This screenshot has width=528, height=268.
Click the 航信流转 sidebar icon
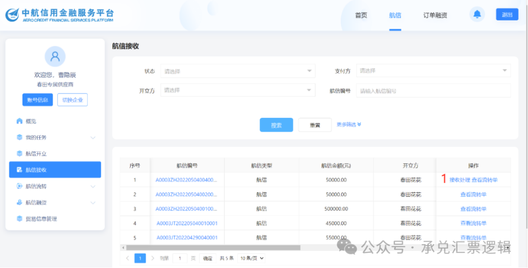click(x=19, y=186)
